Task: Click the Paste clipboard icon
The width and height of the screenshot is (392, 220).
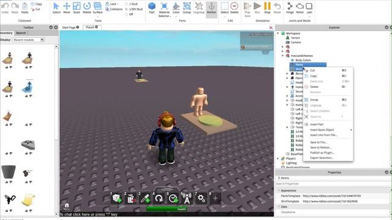Action: (x=24, y=8)
